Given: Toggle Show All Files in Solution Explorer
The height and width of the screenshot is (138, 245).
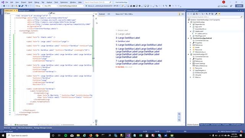Looking at the screenshot, I should [212, 14].
